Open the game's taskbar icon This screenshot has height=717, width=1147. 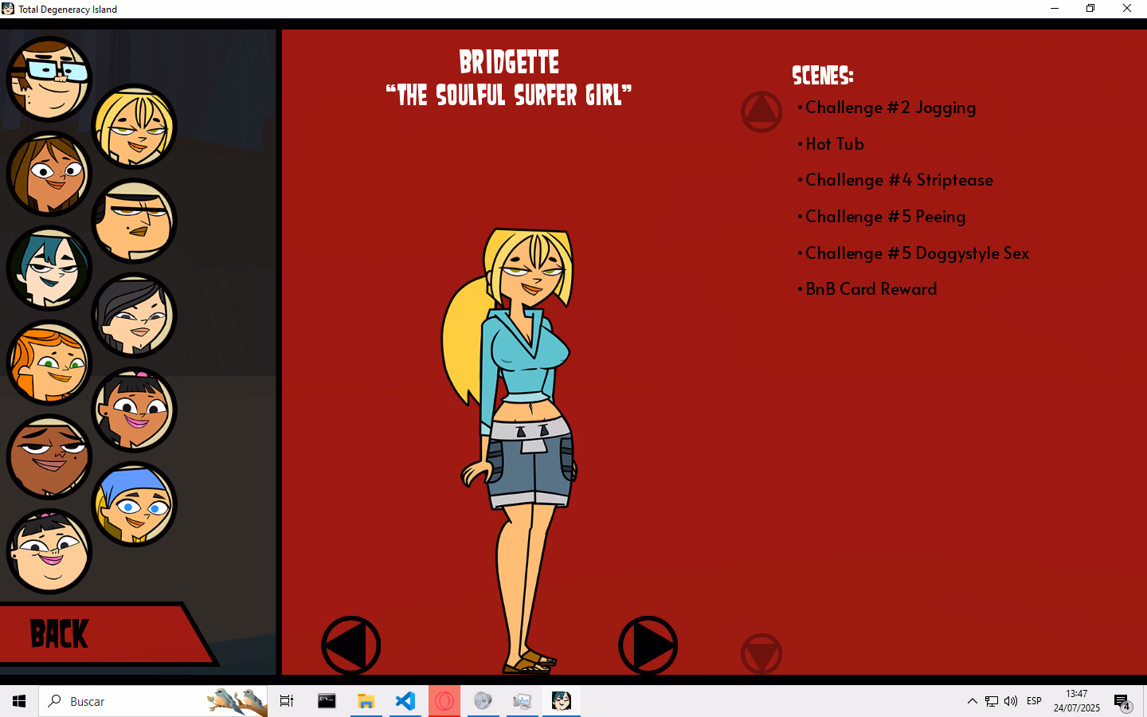(562, 701)
